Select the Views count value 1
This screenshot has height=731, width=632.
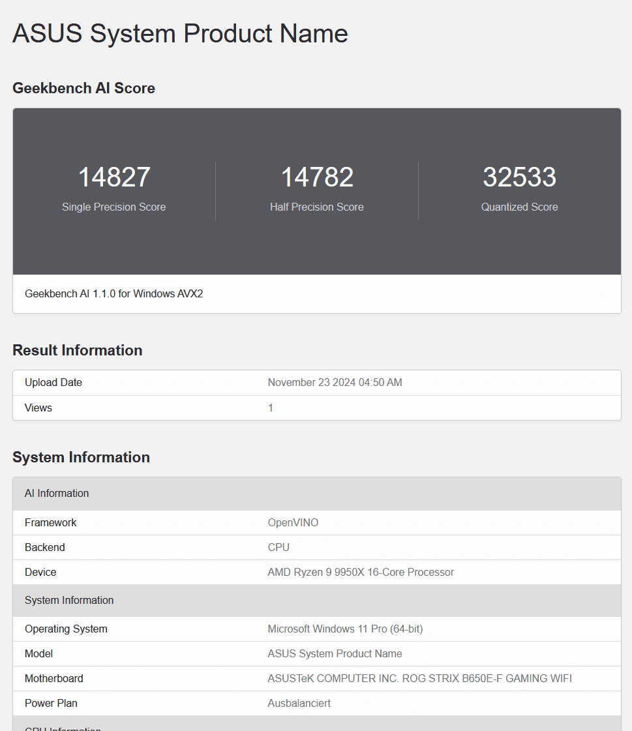(271, 408)
